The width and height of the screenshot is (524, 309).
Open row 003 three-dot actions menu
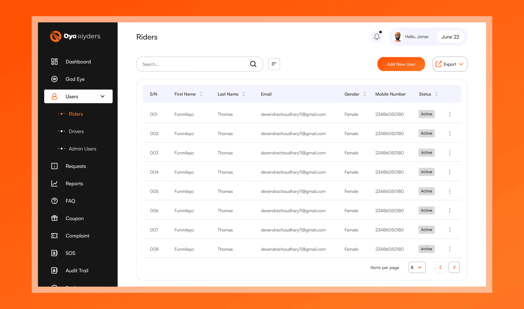point(450,153)
